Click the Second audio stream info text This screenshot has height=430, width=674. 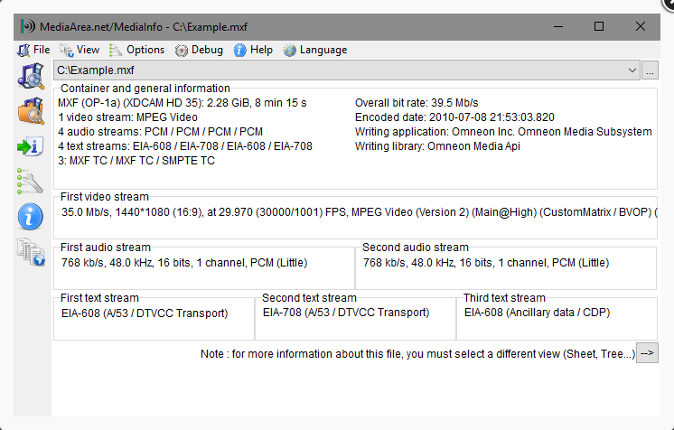(486, 263)
